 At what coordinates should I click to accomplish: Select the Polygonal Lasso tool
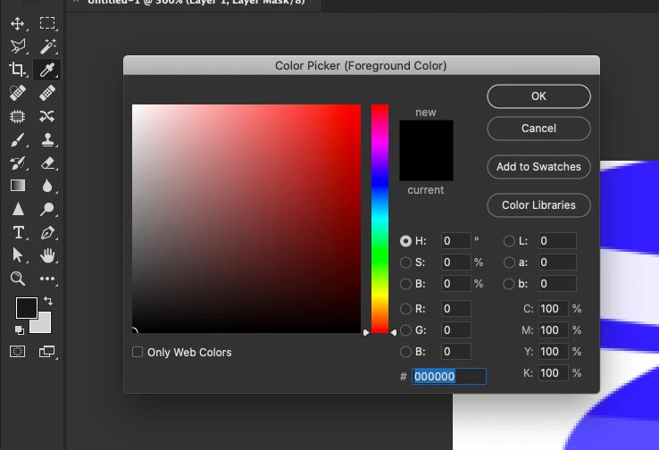point(18,46)
